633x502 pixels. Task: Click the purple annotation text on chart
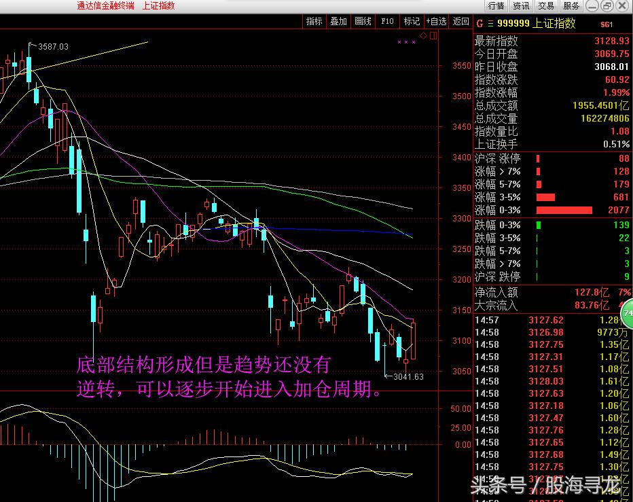point(228,377)
